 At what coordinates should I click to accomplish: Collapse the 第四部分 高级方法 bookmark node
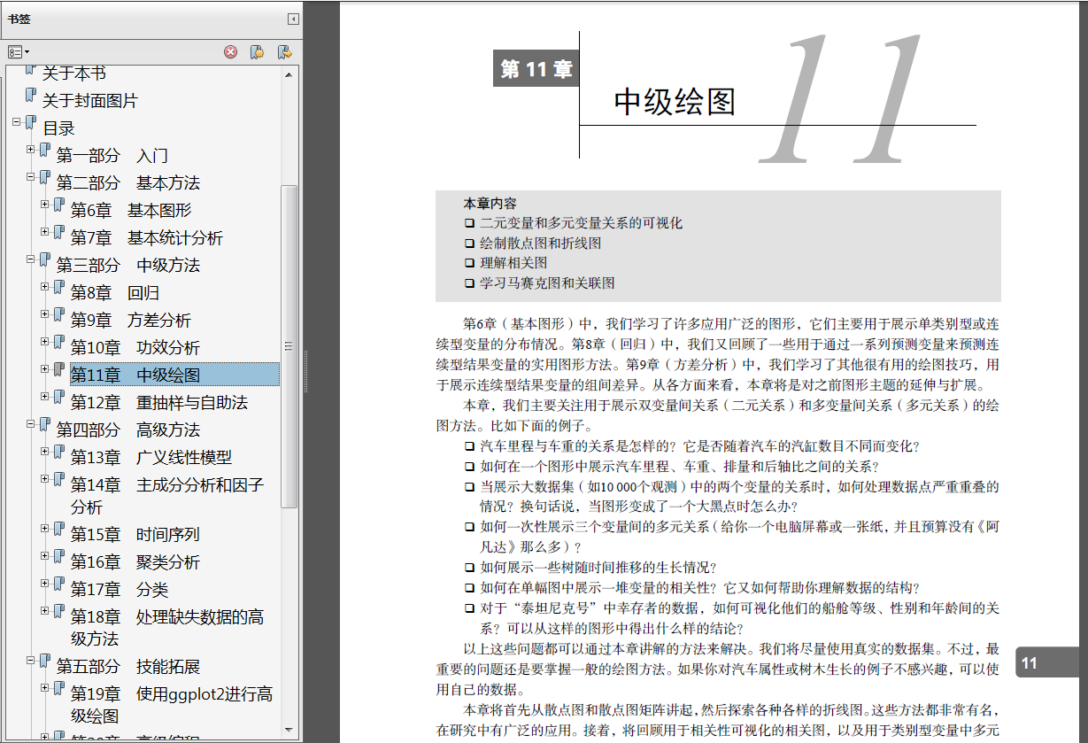coord(31,424)
